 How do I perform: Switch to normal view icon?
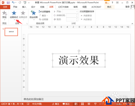click(x=76, y=104)
